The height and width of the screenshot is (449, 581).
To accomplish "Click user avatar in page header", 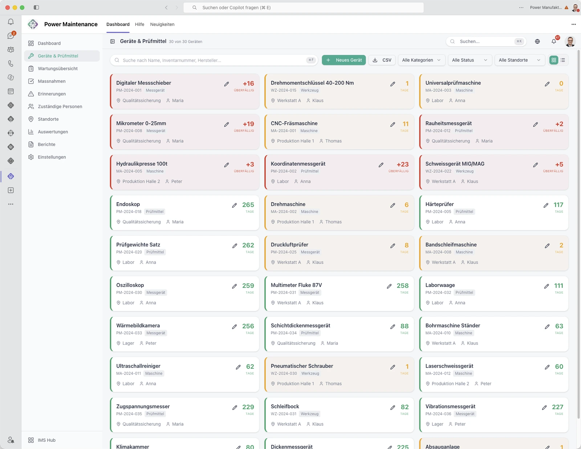I will 570,41.
